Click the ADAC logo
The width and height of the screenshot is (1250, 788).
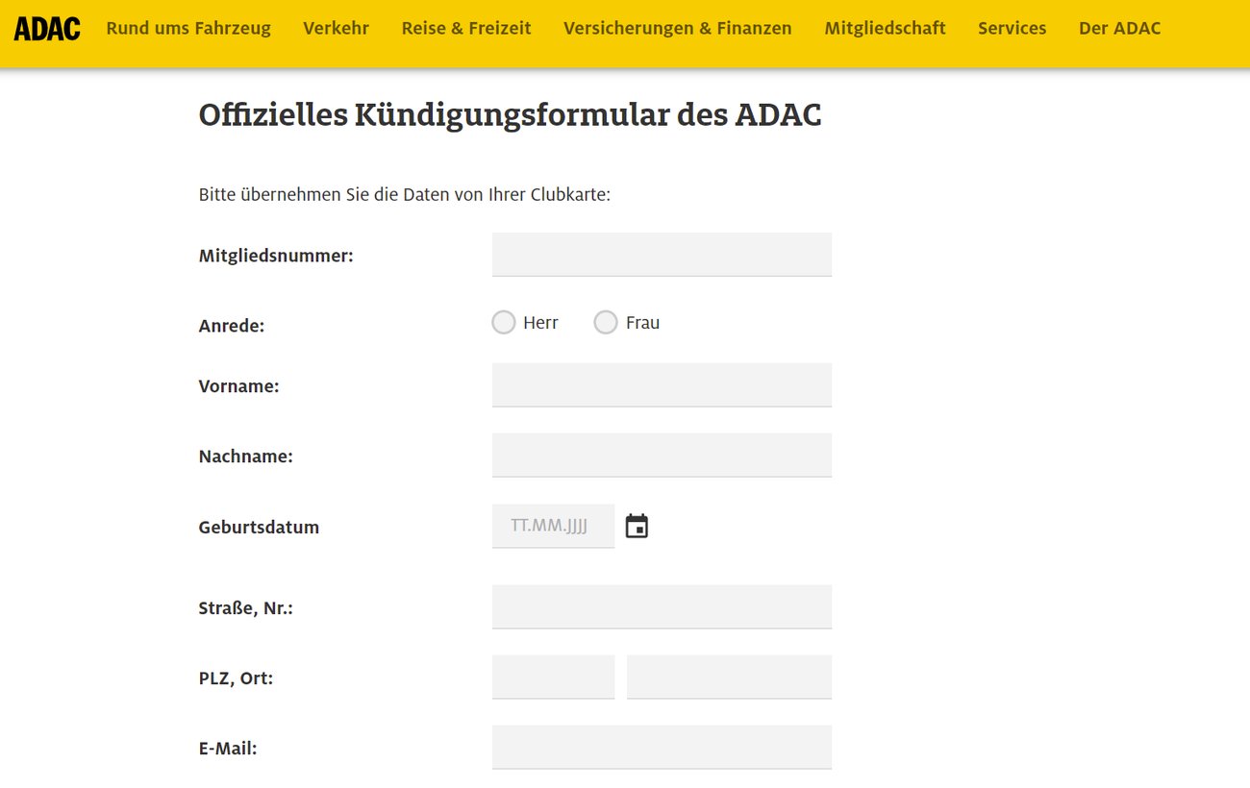(x=47, y=29)
